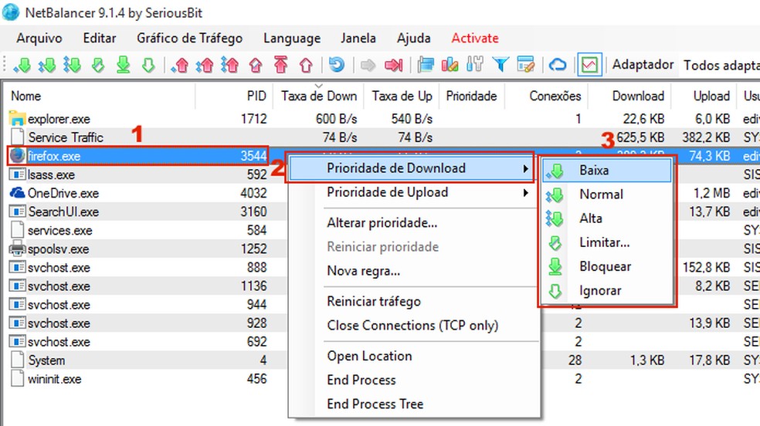Open the Editar menu

pos(100,39)
